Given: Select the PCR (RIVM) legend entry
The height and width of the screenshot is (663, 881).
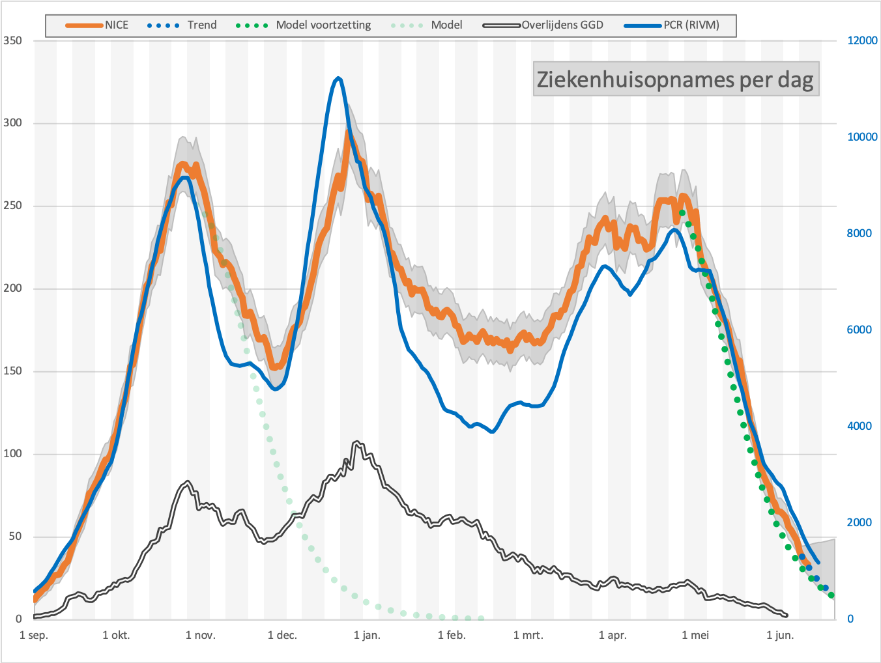Looking at the screenshot, I should [x=672, y=25].
